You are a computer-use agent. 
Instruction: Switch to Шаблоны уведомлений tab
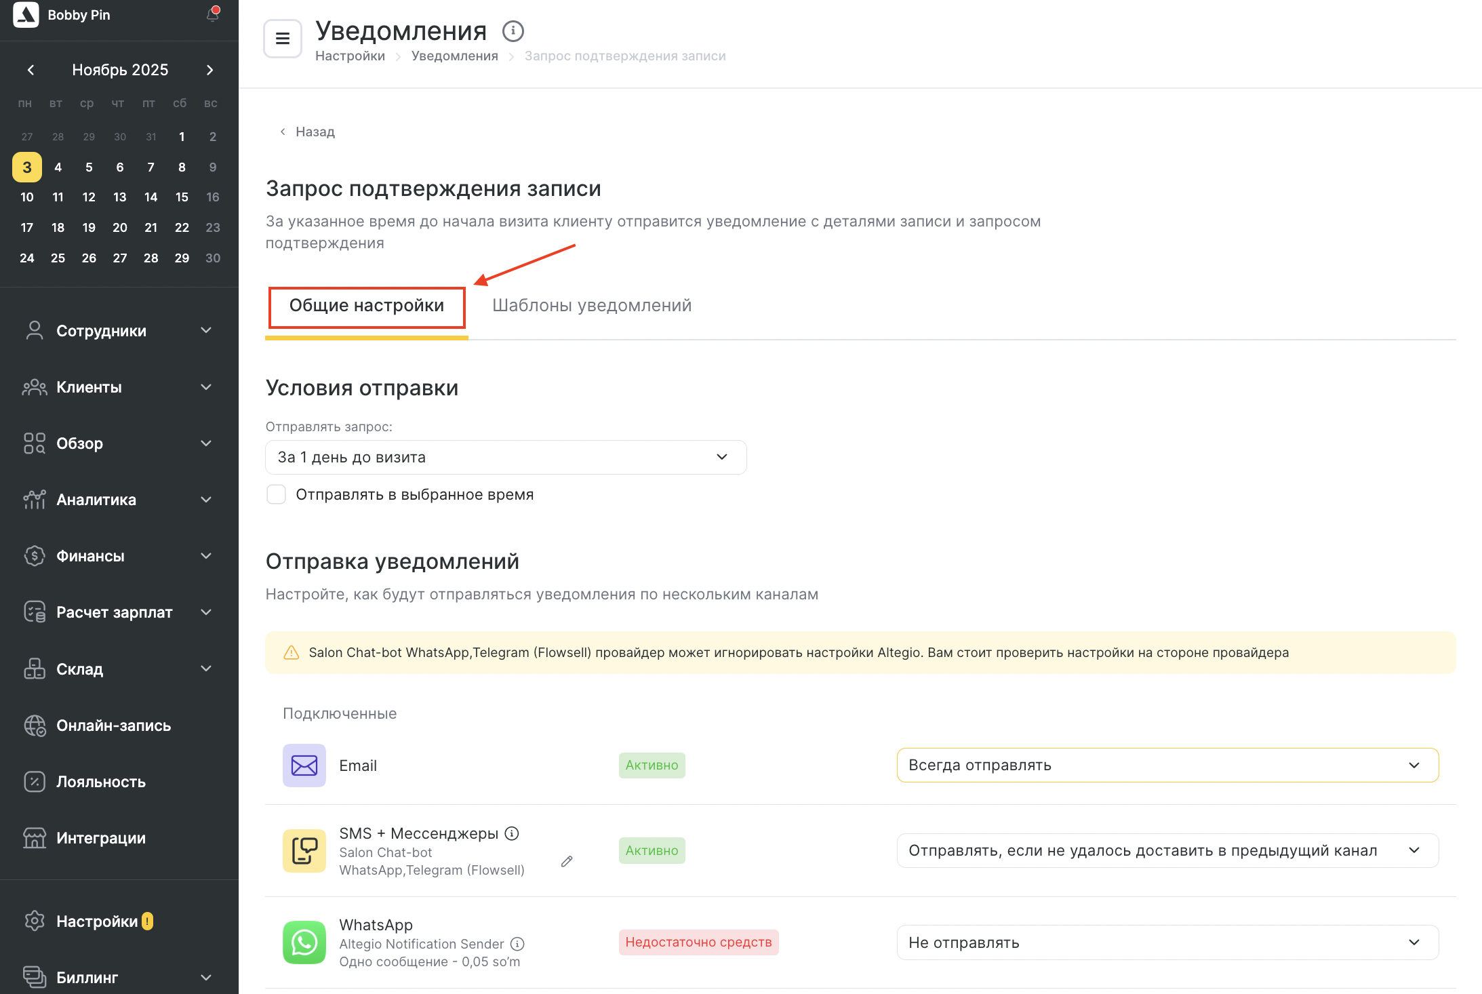592,306
